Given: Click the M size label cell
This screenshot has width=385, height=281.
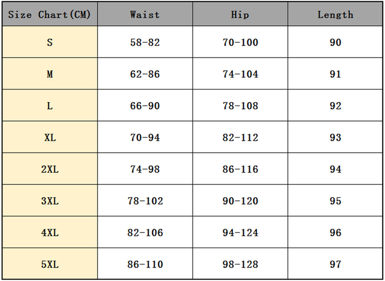Looking at the screenshot, I should click(50, 74).
